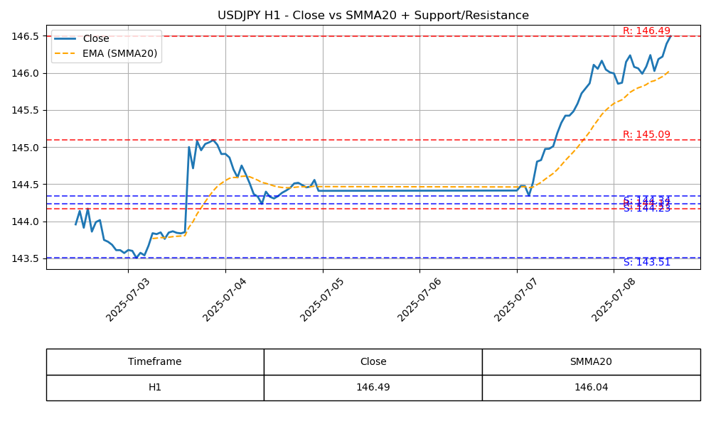Click the "S: 143.51" support label
This screenshot has height=426, width=711.
[646, 262]
